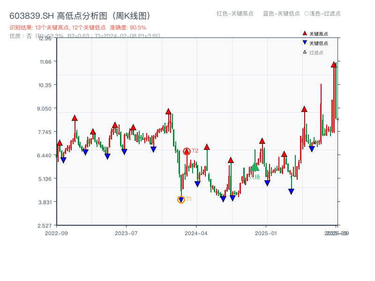Click the 2022-09 x-axis date label
This screenshot has height=281, width=375.
(x=56, y=233)
